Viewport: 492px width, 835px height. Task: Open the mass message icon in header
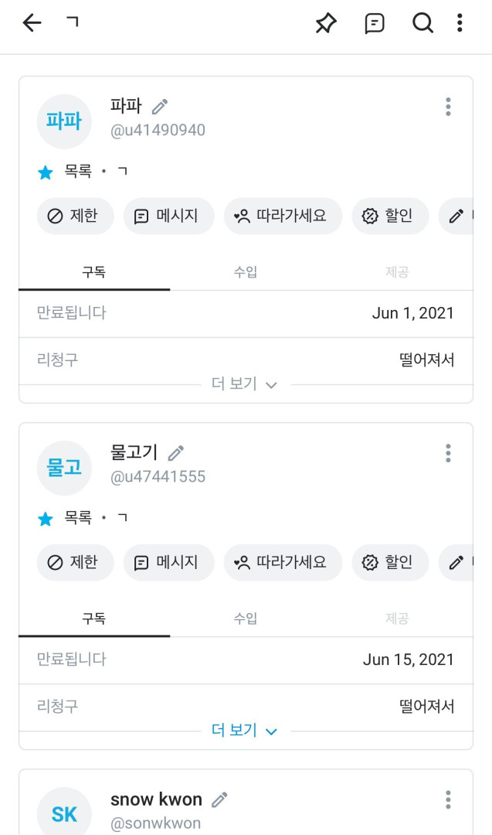click(375, 23)
